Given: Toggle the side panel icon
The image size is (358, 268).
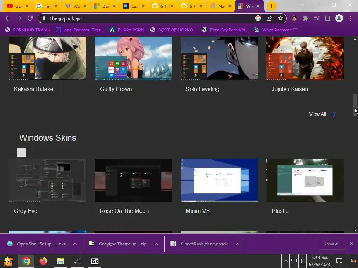Looking at the screenshot, I should point(328,18).
